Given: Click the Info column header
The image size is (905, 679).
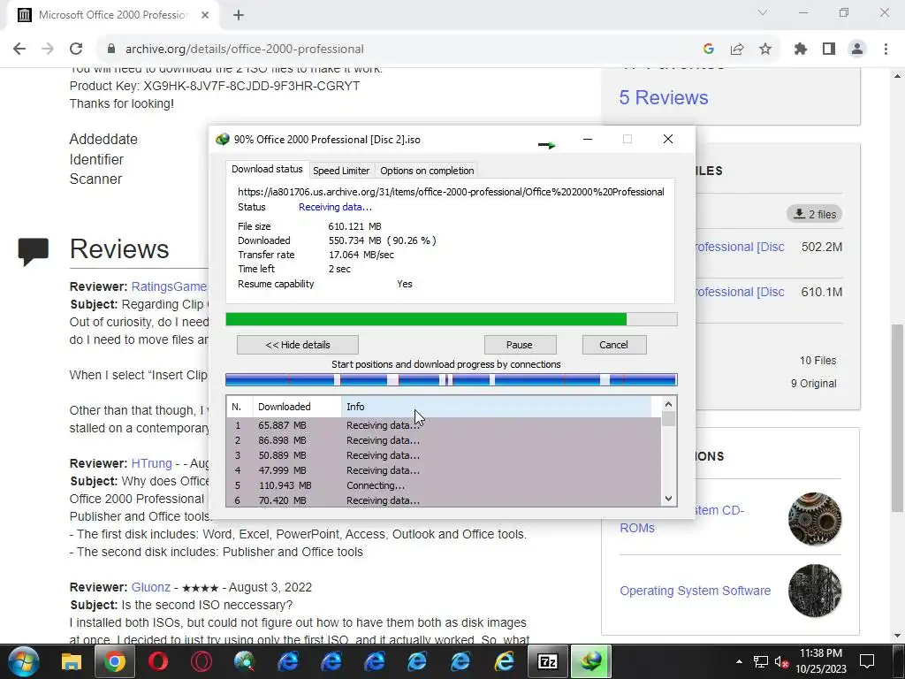Looking at the screenshot, I should [497, 407].
